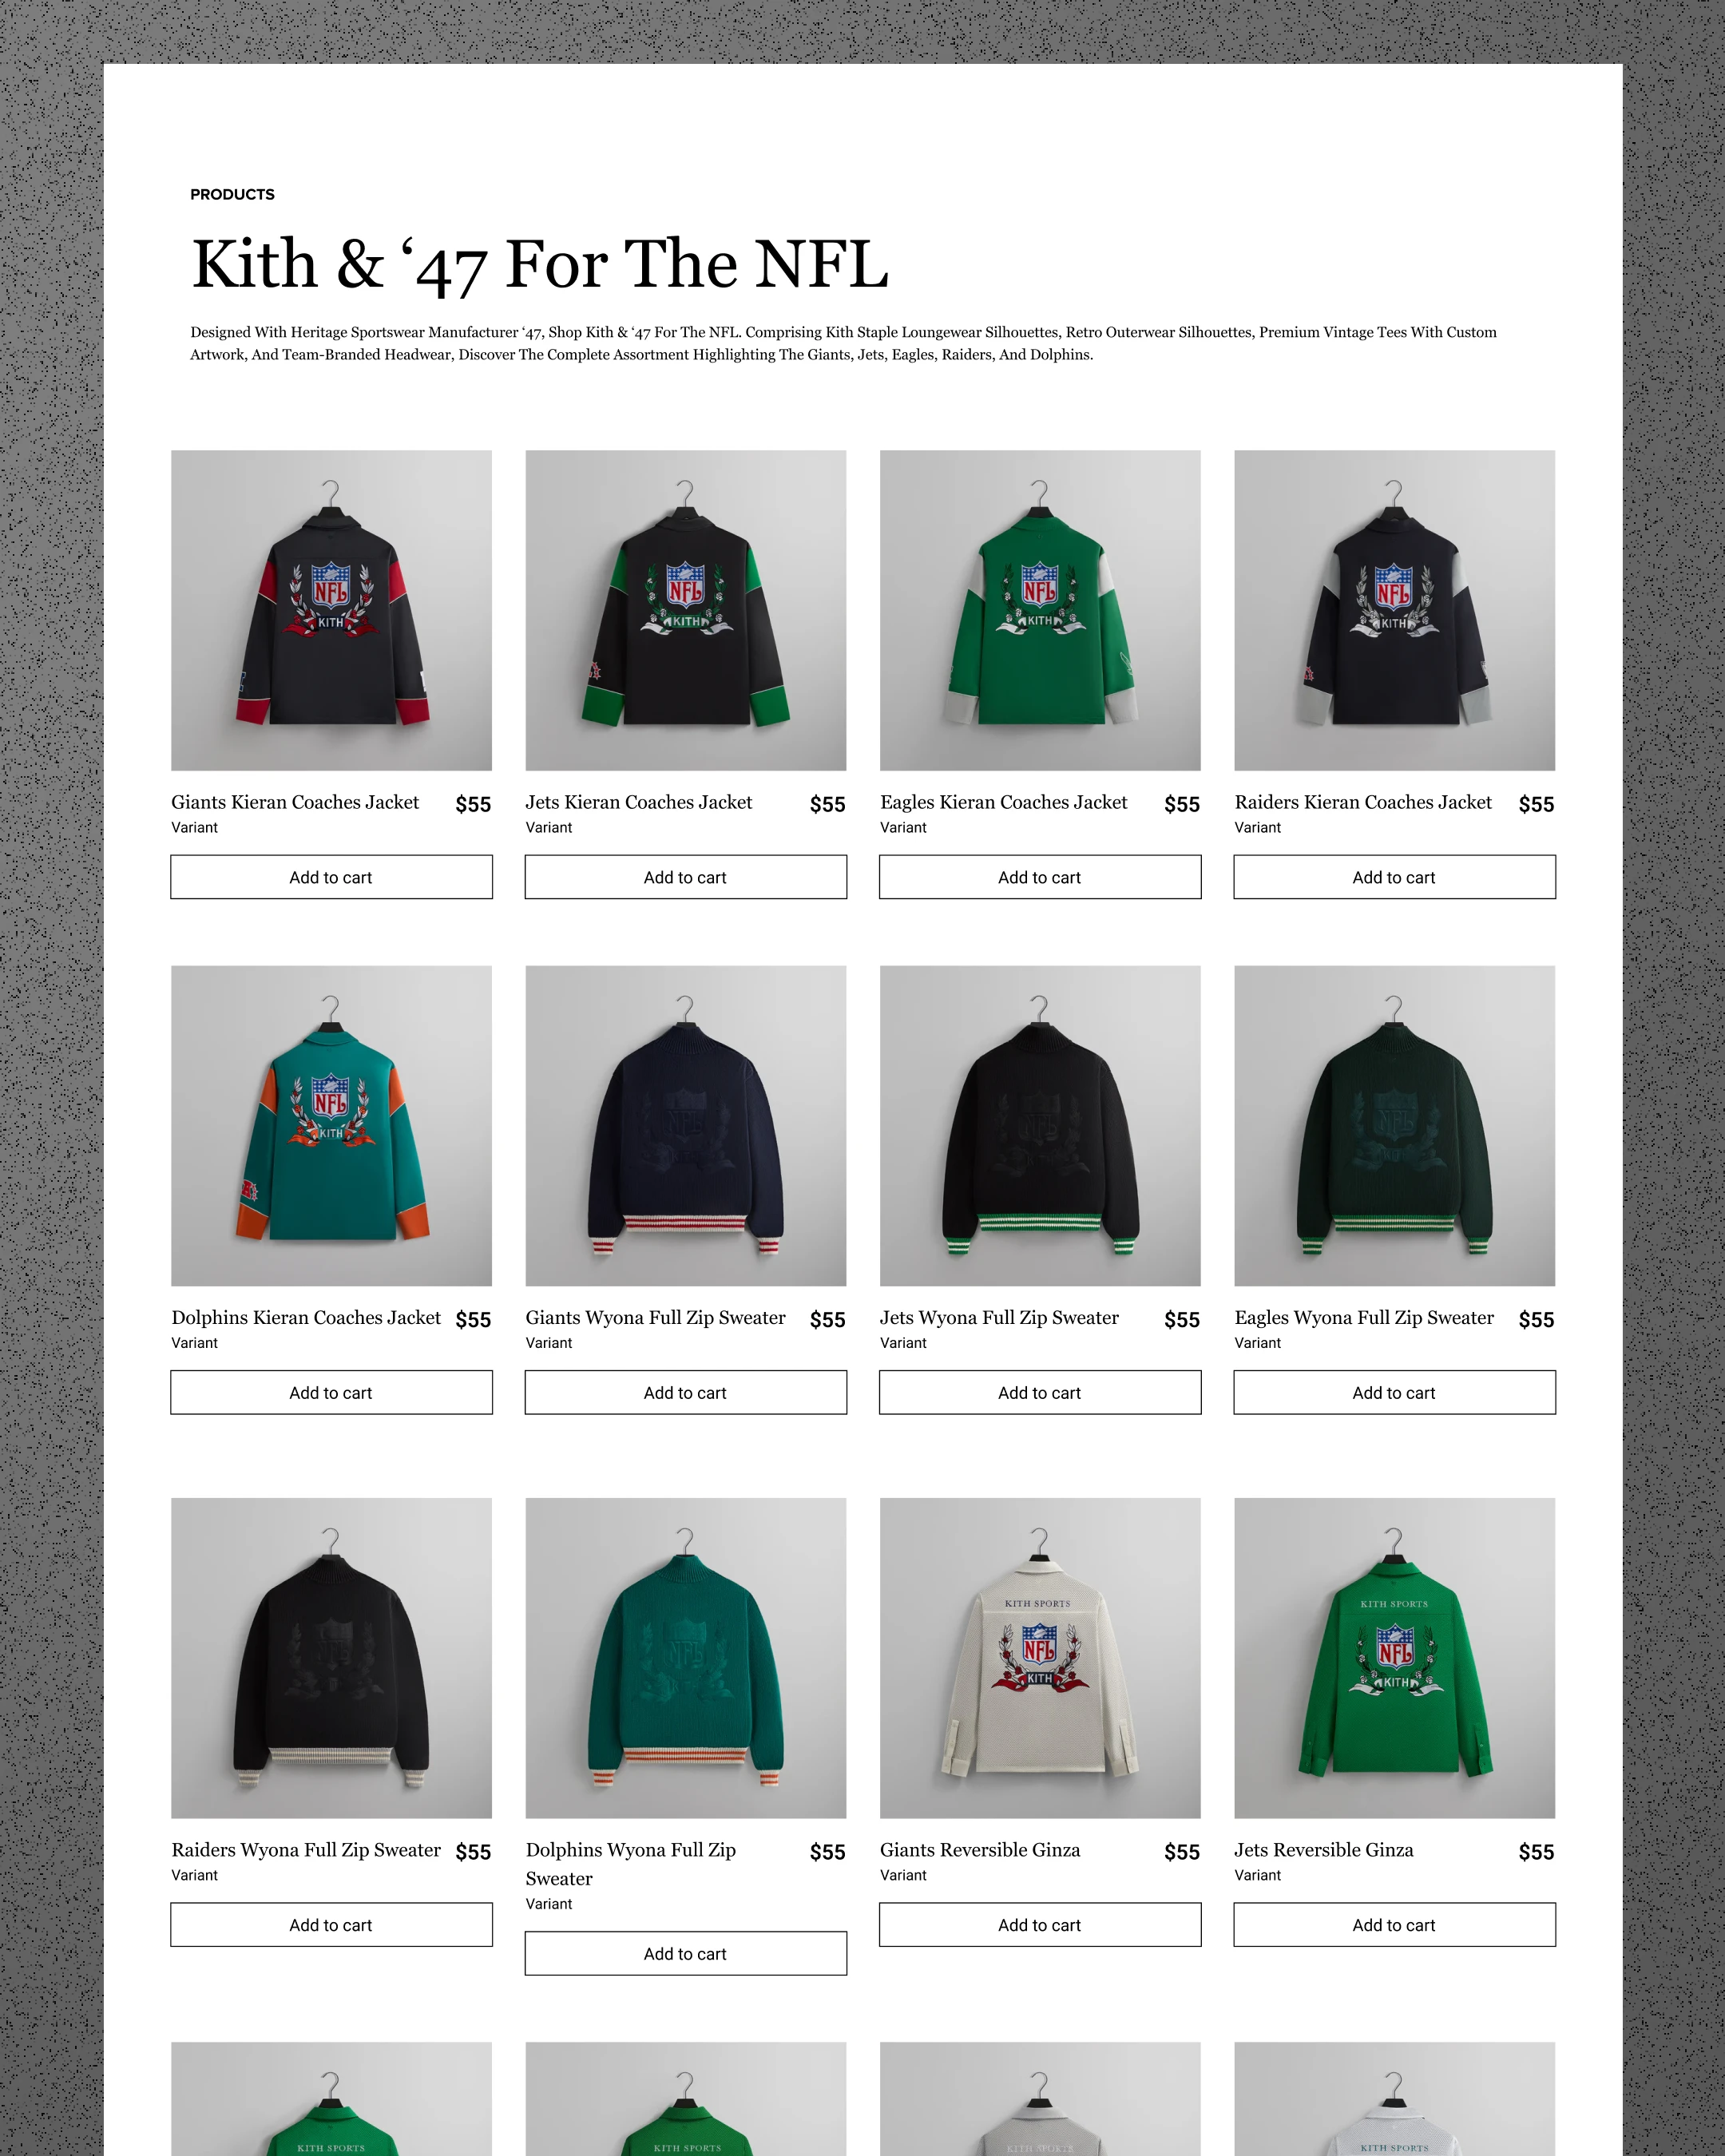The height and width of the screenshot is (2156, 1725).
Task: Open the Jets Kieran Coaches Jacket title link
Action: click(639, 802)
